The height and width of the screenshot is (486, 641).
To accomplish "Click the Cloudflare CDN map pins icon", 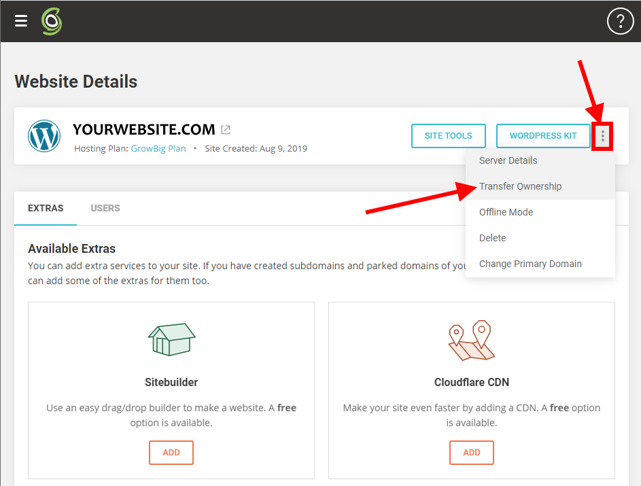I will 472,341.
